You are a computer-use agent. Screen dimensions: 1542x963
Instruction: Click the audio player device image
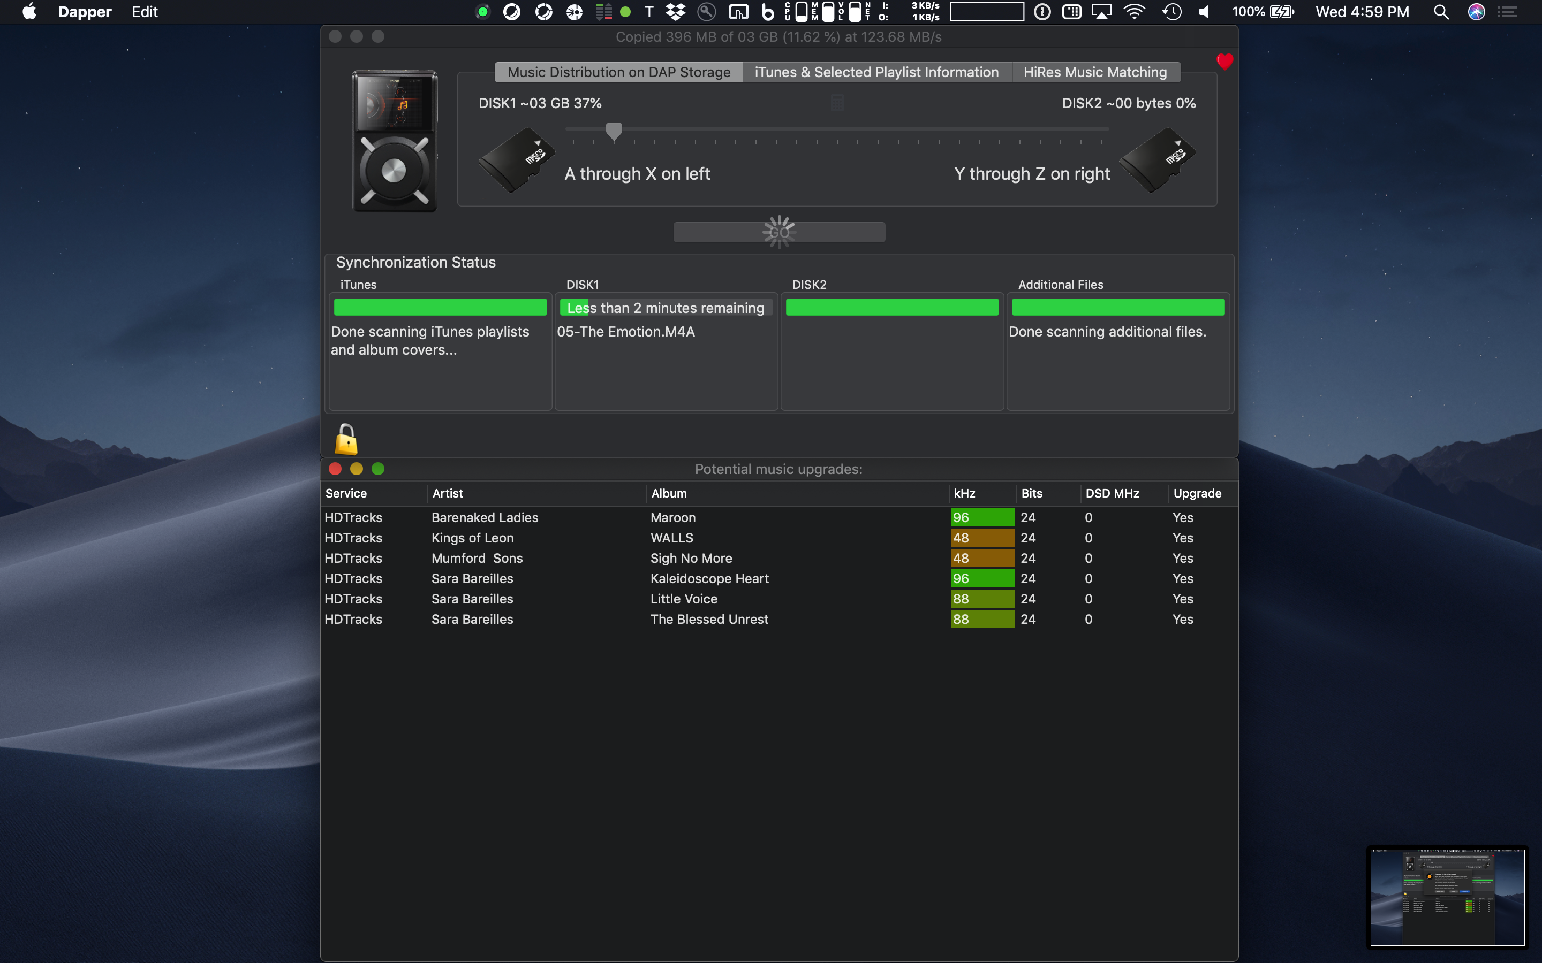395,140
